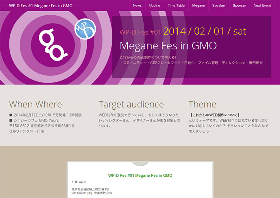
Task: Click the blue WP-D circular badge
Action: click(x=85, y=28)
